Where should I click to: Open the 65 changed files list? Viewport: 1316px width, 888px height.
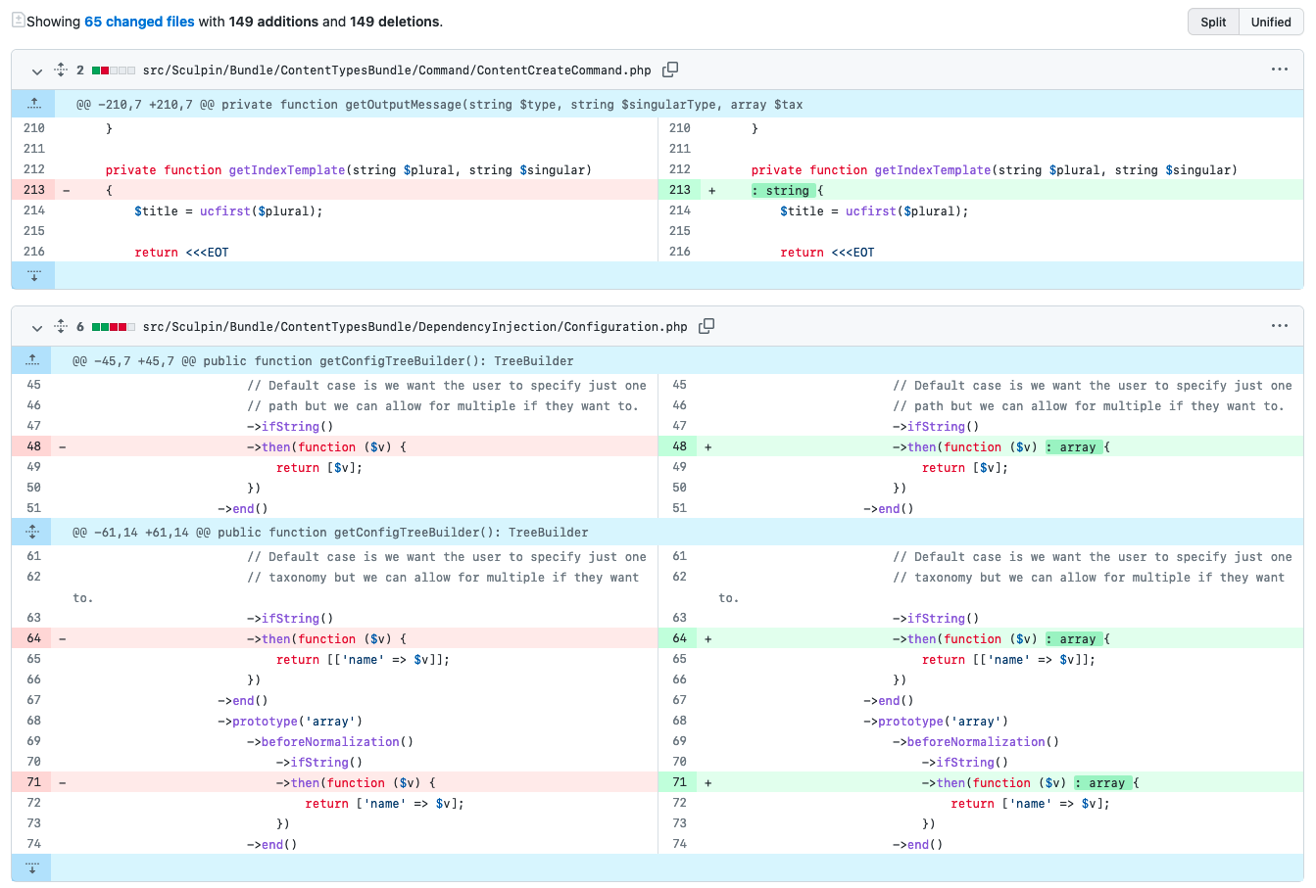tap(139, 22)
